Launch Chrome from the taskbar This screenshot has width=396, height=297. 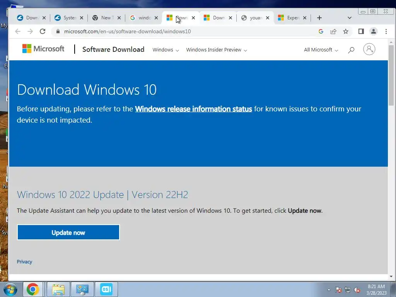[33, 289]
